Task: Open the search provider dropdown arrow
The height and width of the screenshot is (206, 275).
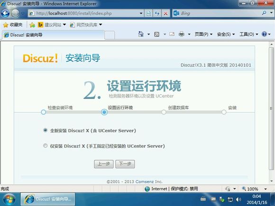Action: [271, 13]
